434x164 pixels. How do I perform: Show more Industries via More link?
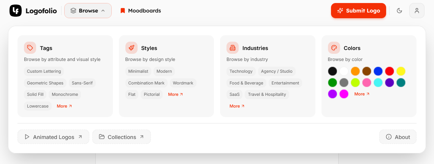pyautogui.click(x=237, y=106)
